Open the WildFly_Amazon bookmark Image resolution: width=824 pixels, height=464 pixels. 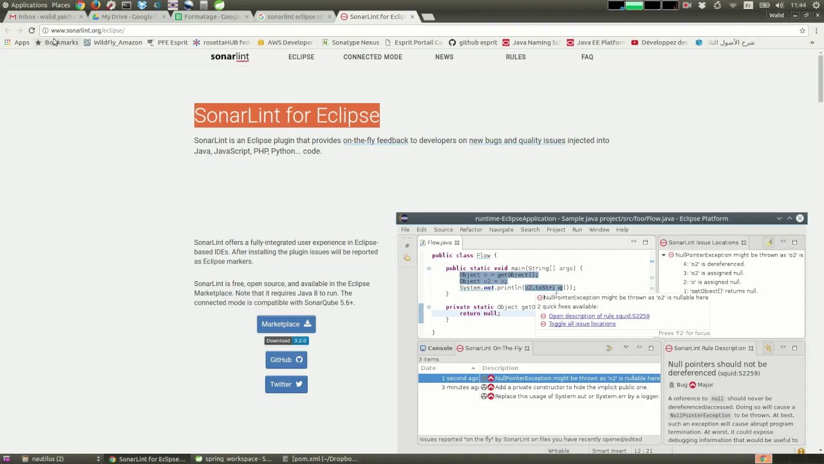click(x=113, y=43)
